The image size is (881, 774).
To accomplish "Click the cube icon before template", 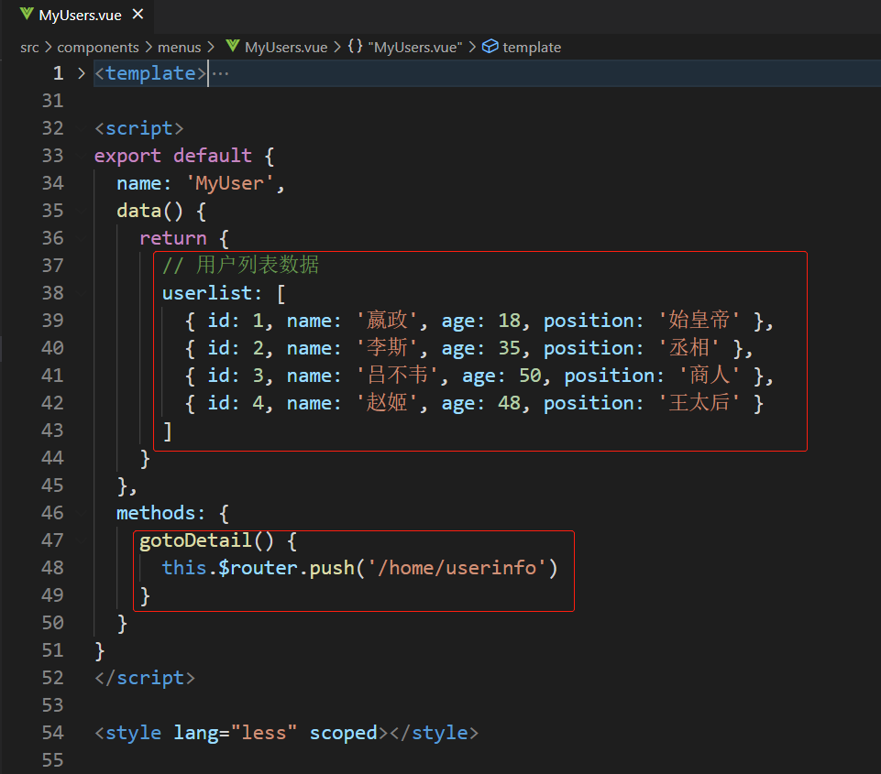I will 490,46.
